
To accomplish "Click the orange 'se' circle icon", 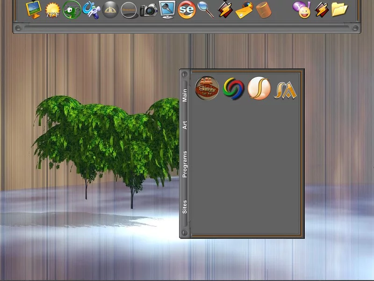I will (x=187, y=9).
